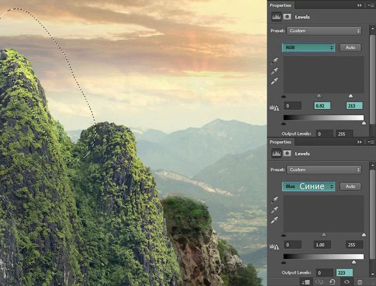Click the layer mask icon in the RGB Levels panel
This screenshot has width=376, height=286.
(287, 17)
